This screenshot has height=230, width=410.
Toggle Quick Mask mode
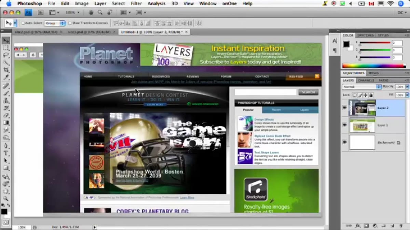[5, 222]
